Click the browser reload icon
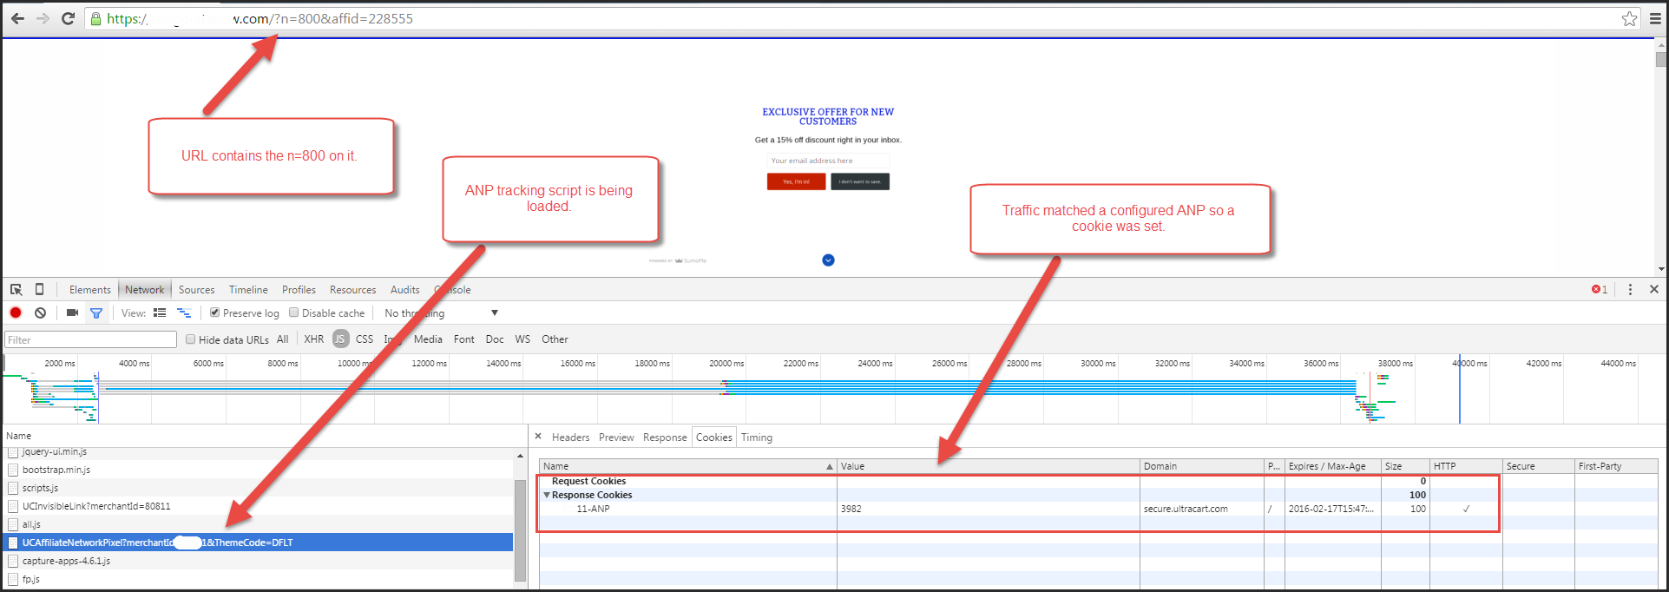 click(x=68, y=18)
